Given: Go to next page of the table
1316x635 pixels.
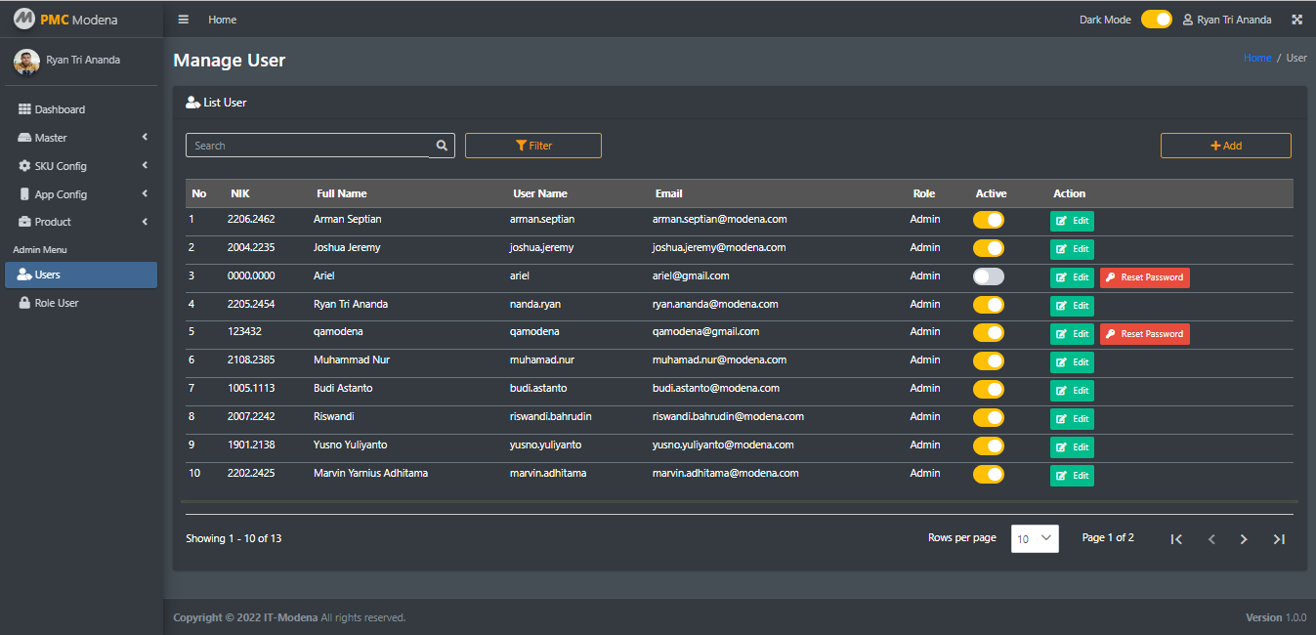Looking at the screenshot, I should [x=1244, y=539].
